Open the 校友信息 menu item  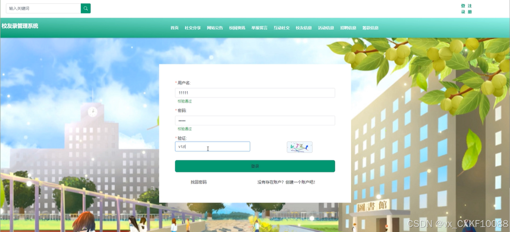tap(304, 28)
